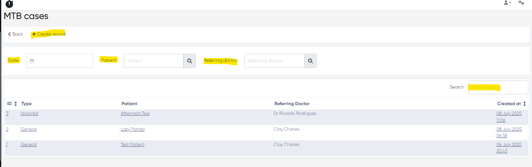Image resolution: width=532 pixels, height=167 pixels.
Task: Open the settings gears icon
Action: (521, 3)
